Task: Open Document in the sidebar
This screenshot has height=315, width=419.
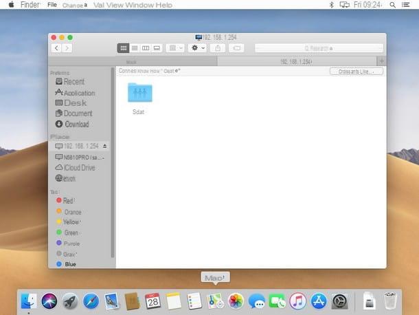Action: [74, 113]
